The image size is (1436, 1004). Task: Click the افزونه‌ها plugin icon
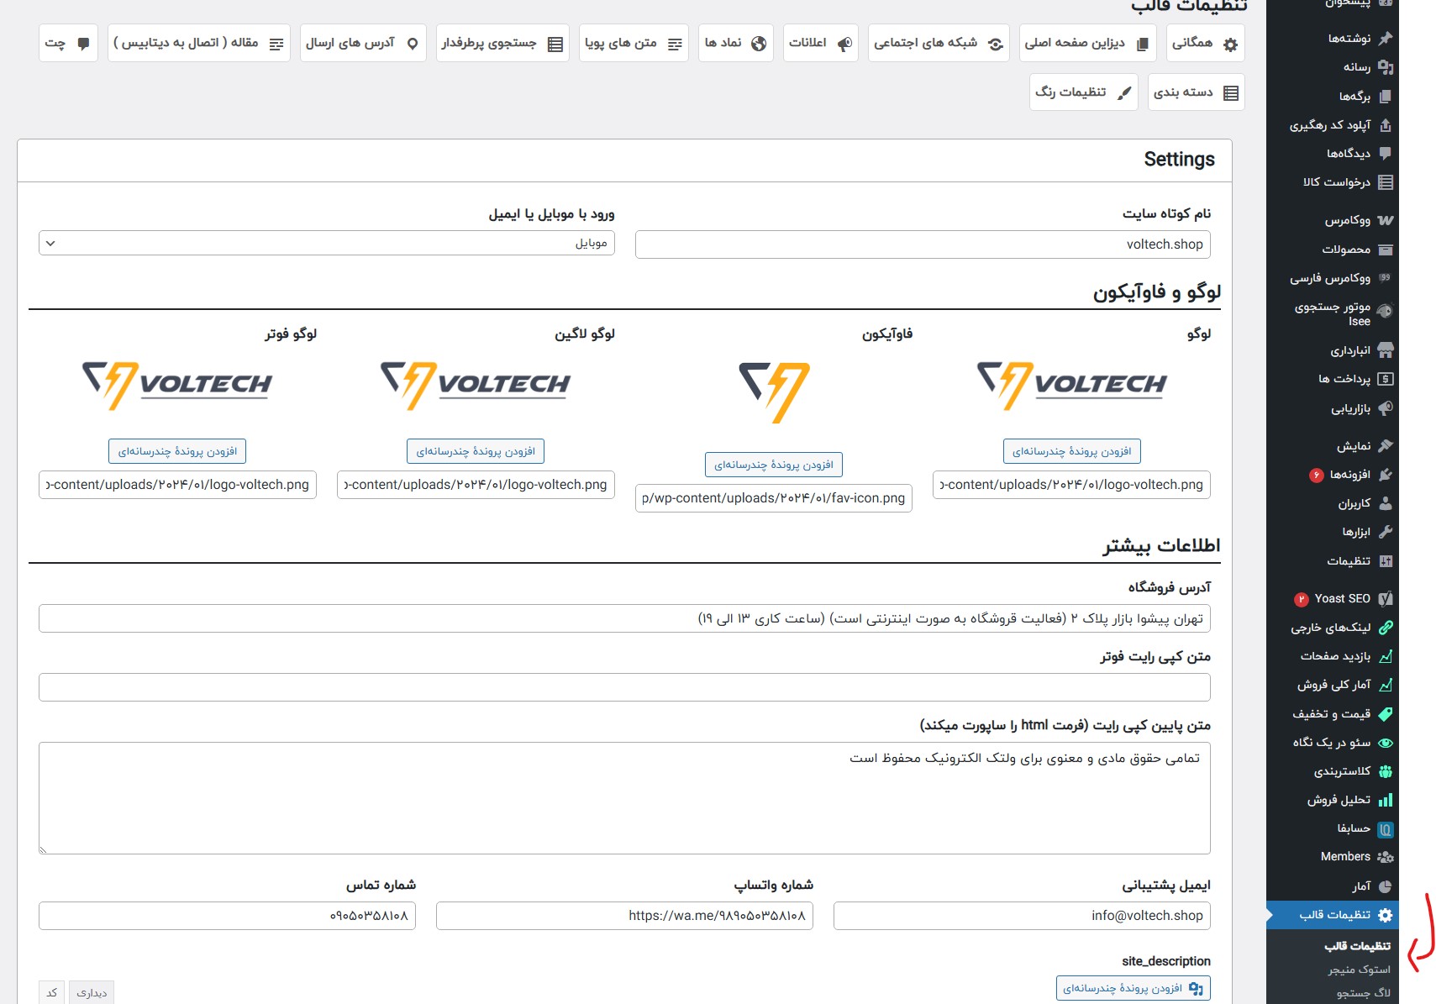point(1386,475)
